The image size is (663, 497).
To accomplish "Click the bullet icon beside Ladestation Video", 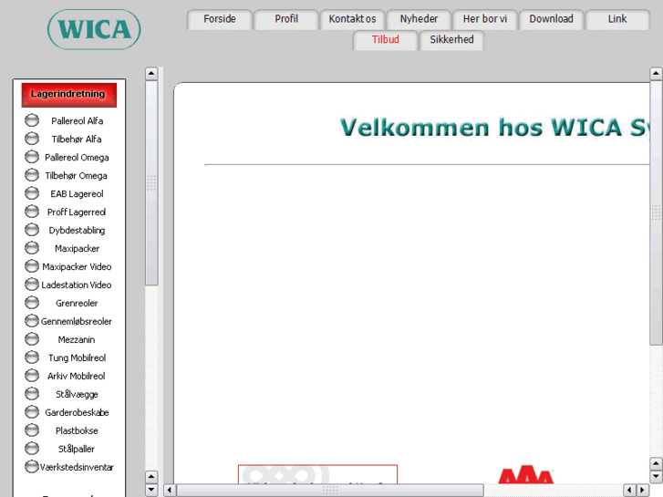I will pos(32,285).
